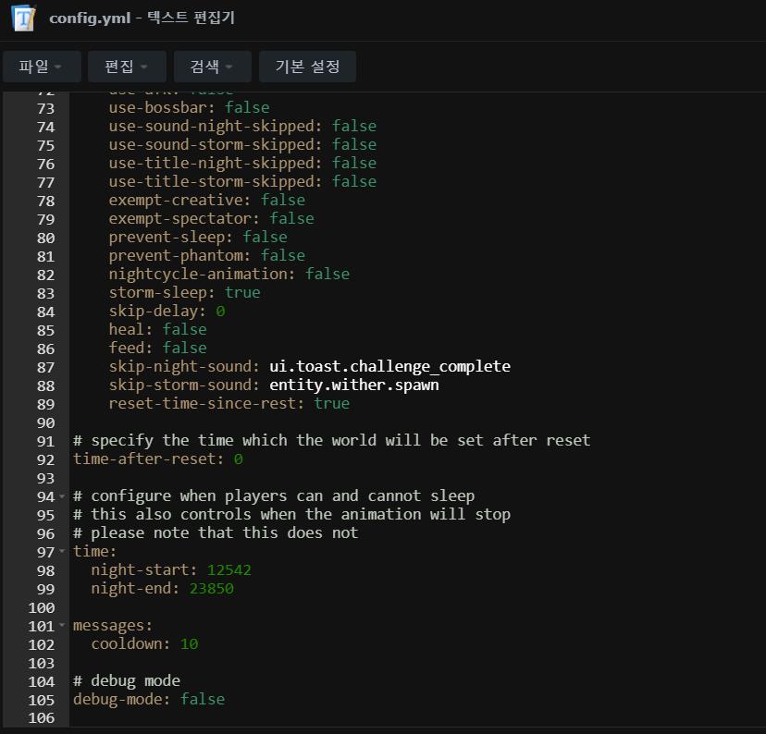Open the 검색 menu

click(x=212, y=67)
